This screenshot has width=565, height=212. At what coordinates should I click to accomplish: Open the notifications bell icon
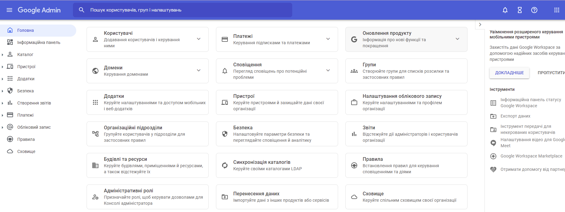[x=505, y=10]
